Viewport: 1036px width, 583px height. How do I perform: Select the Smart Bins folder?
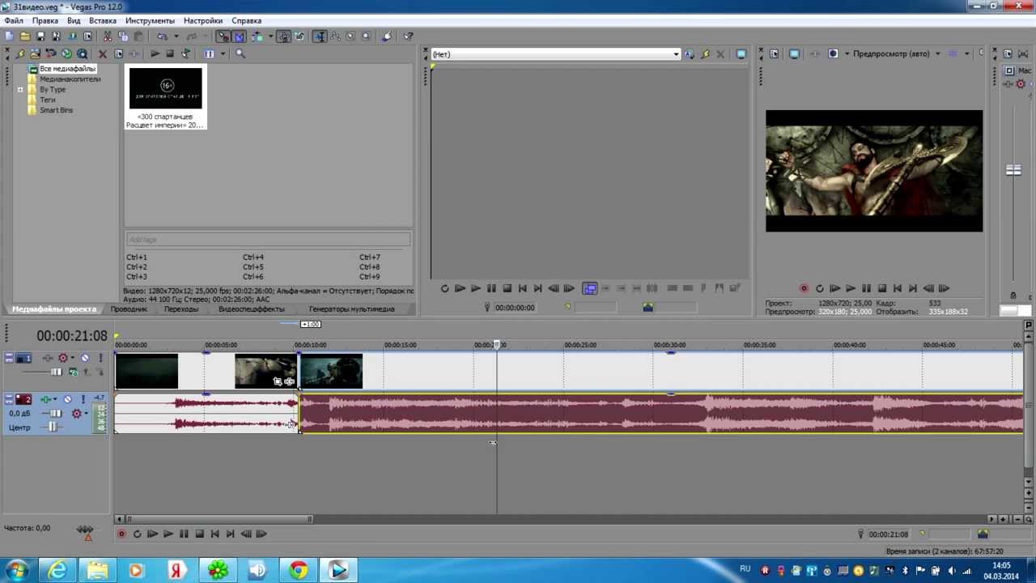[x=56, y=110]
